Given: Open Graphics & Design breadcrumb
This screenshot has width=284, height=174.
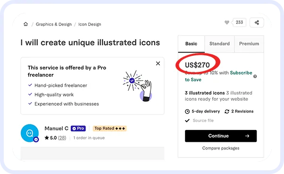Looking at the screenshot, I should [x=54, y=24].
